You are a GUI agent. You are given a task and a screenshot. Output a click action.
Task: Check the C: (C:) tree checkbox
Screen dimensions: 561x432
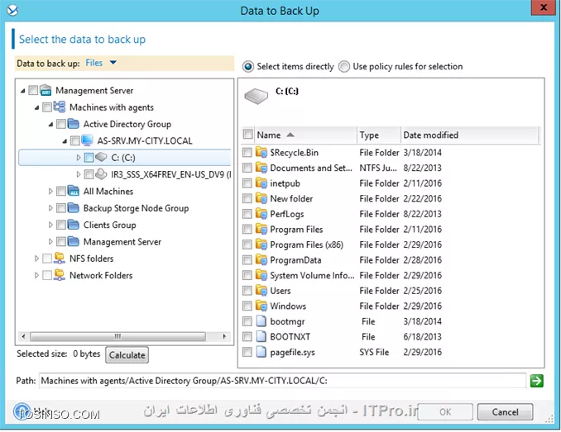[89, 158]
